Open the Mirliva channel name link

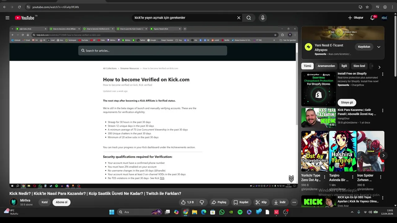(x=25, y=200)
